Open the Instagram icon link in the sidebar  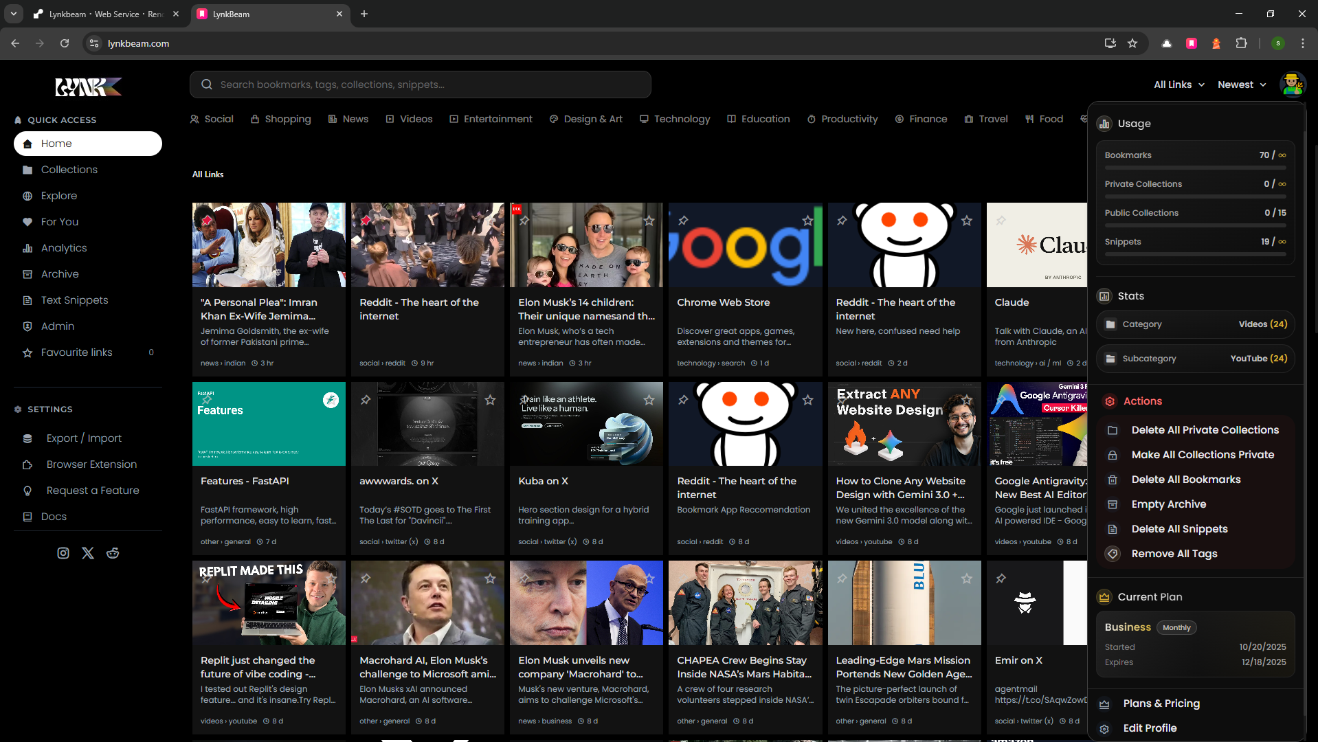[63, 553]
